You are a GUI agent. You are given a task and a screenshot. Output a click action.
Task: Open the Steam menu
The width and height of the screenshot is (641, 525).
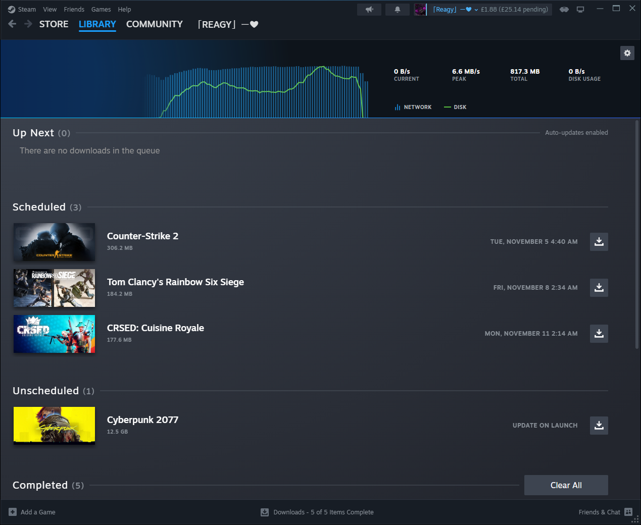[27, 10]
